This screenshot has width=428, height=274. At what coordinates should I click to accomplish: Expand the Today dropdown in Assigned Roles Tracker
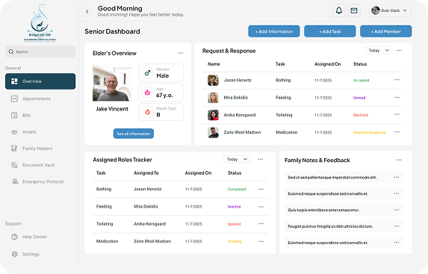coord(237,159)
